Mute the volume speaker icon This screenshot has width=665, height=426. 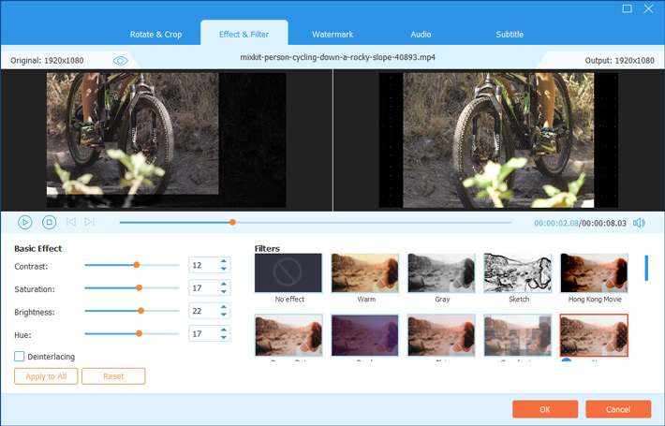pyautogui.click(x=639, y=223)
